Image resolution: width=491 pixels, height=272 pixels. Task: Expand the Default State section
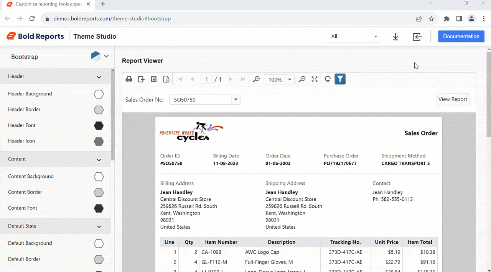99,226
